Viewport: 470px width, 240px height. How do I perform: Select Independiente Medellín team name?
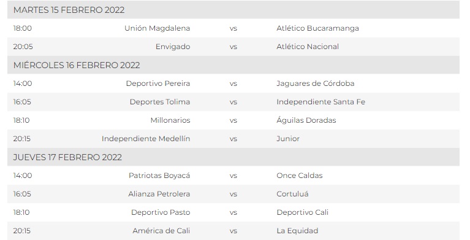point(146,139)
